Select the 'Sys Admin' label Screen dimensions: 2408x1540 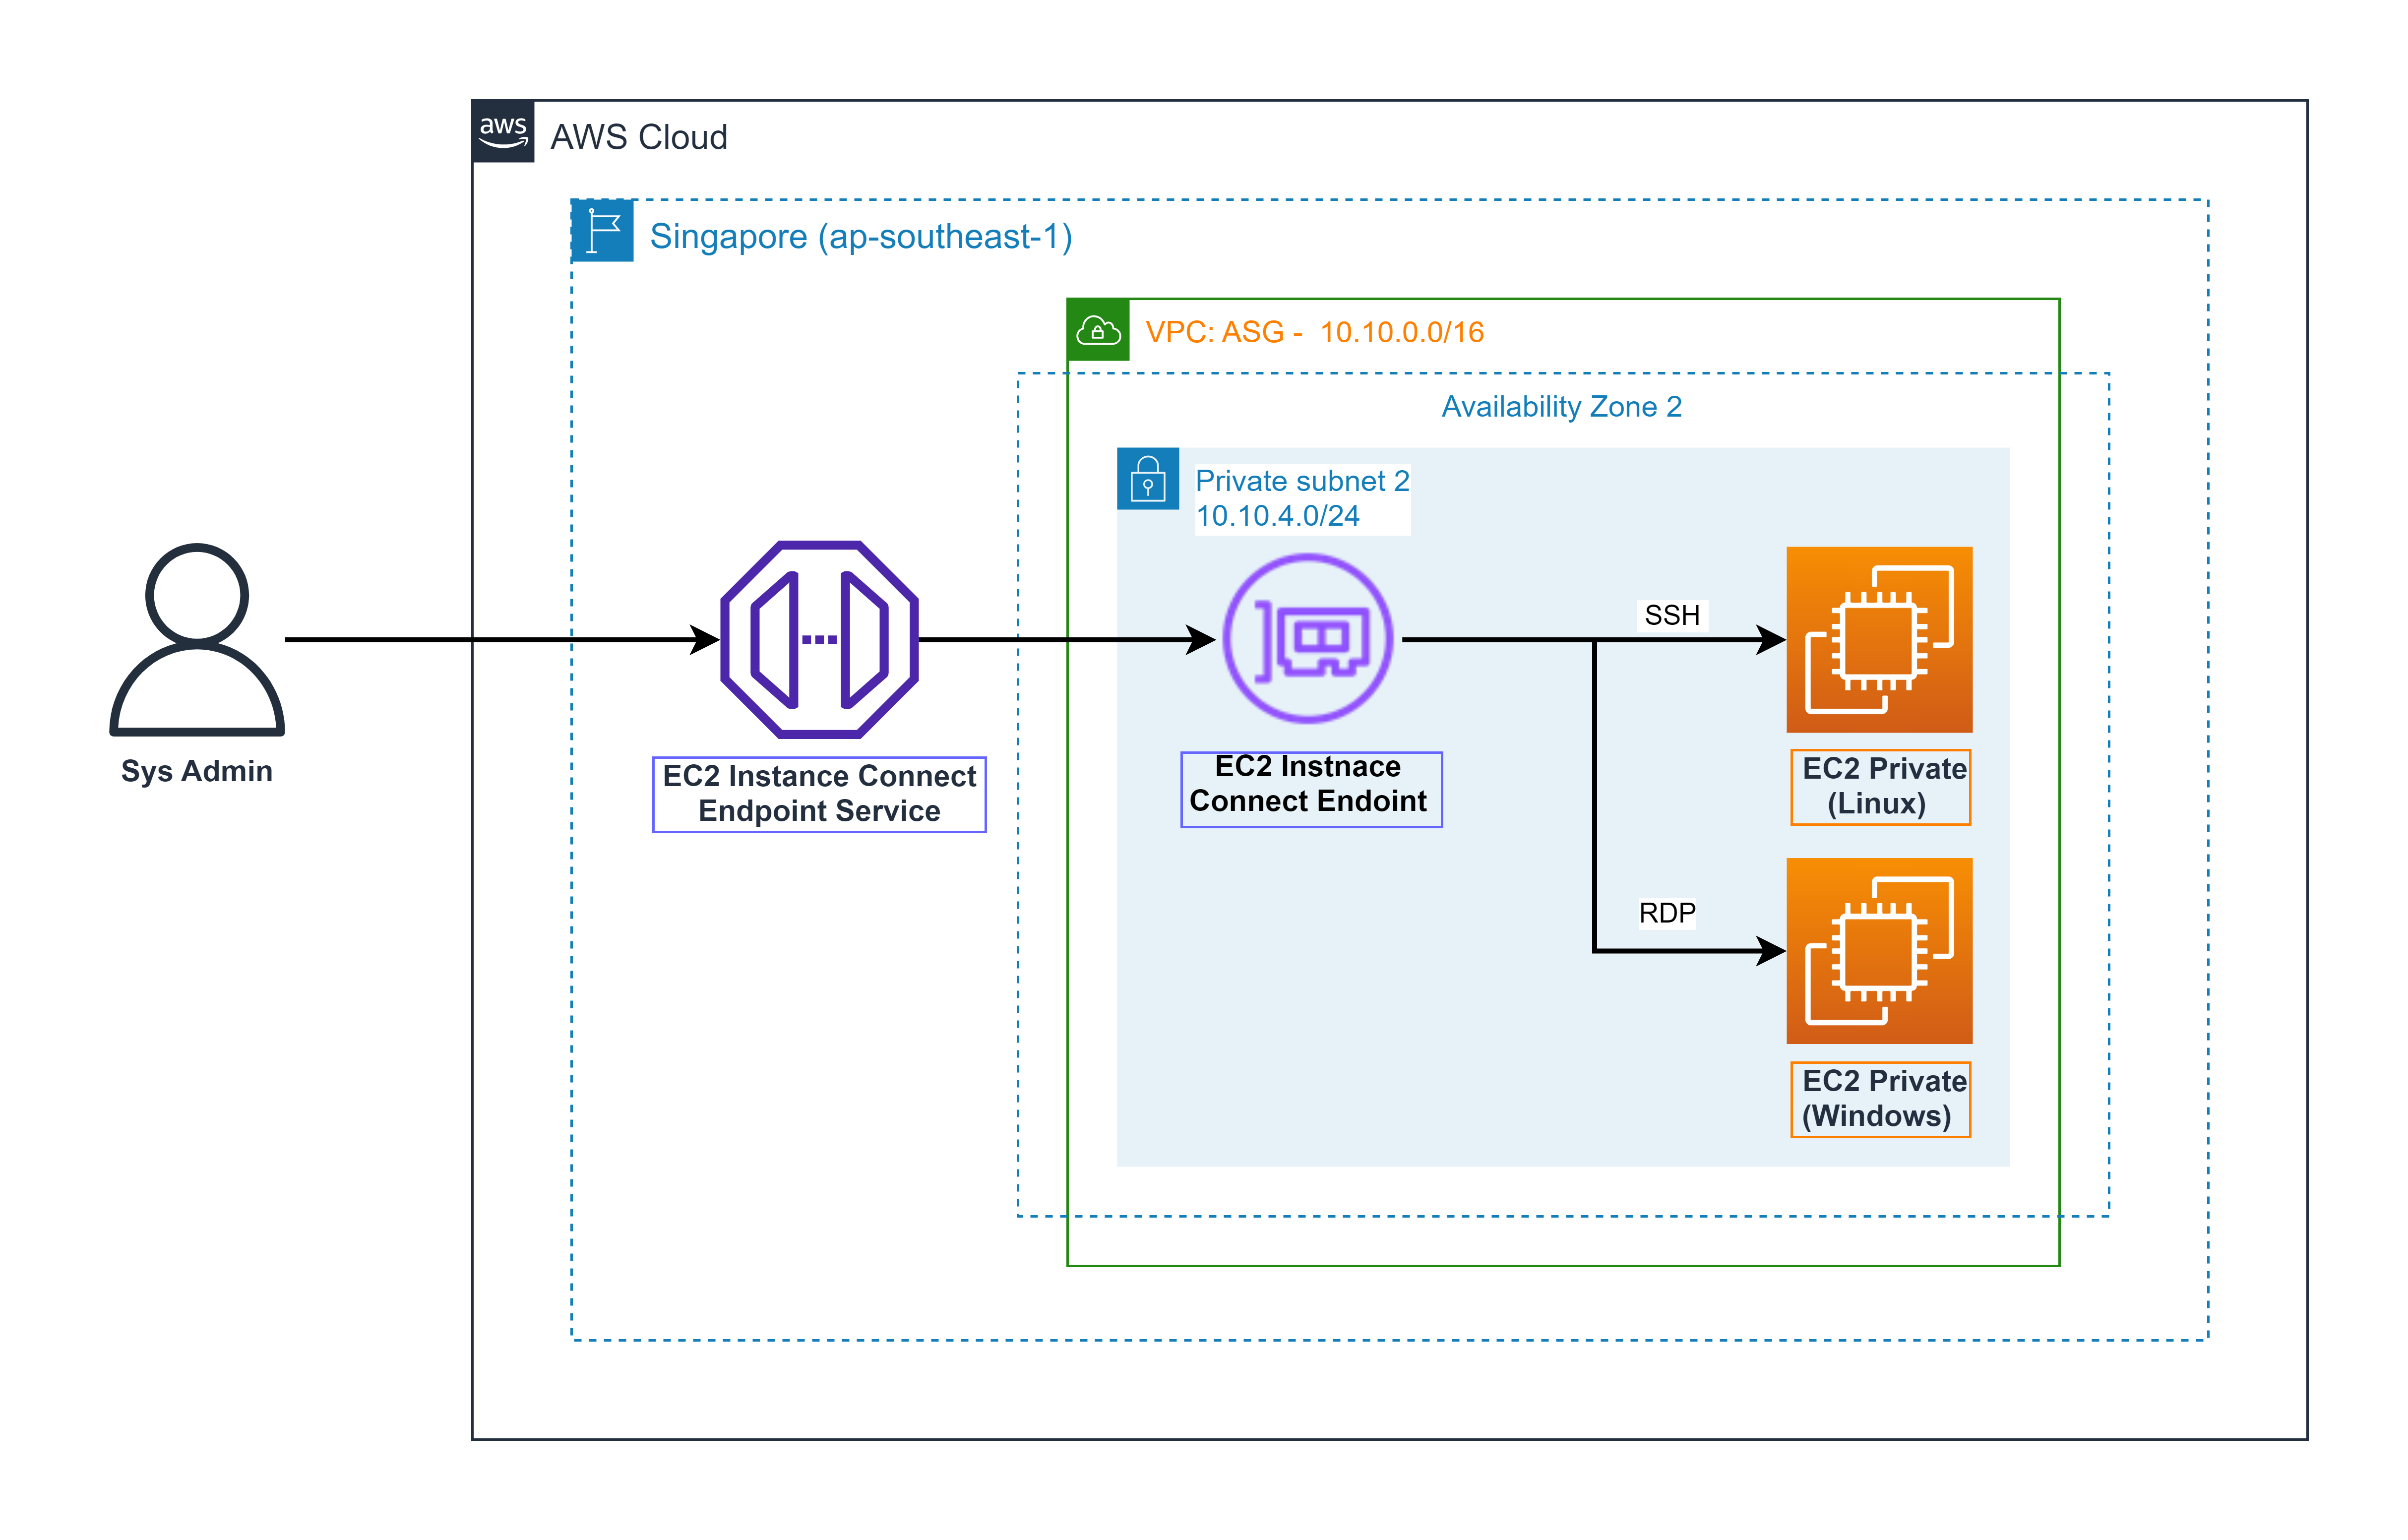coord(197,771)
